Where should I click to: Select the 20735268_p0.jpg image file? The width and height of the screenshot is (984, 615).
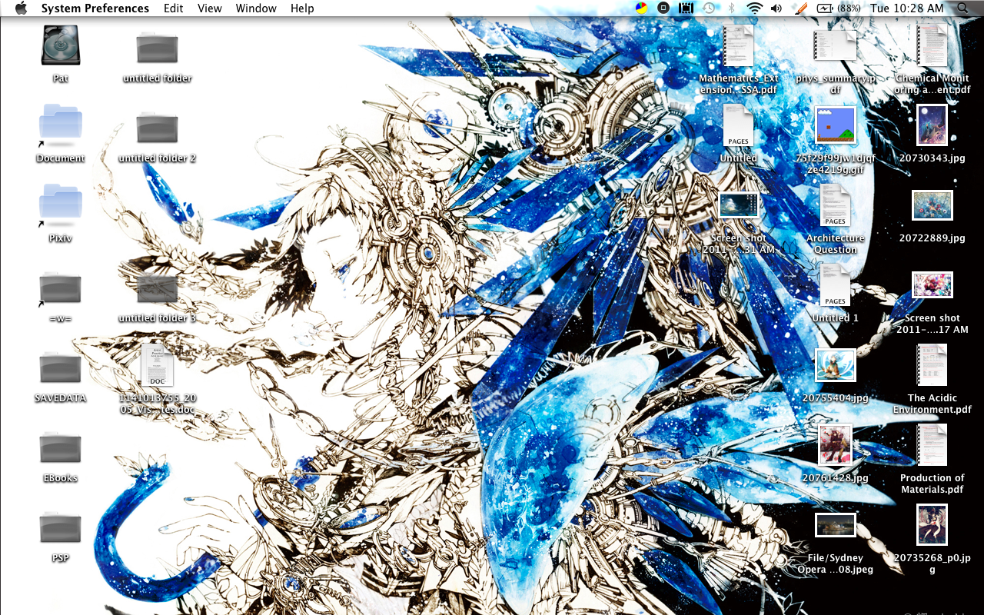pyautogui.click(x=932, y=525)
